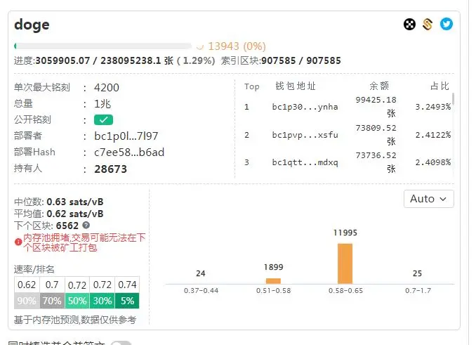
Task: Open the black dotted-circle icon next to doge
Action: point(409,24)
